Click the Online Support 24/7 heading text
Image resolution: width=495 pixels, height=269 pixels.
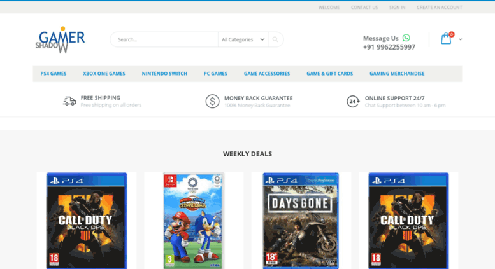point(394,98)
